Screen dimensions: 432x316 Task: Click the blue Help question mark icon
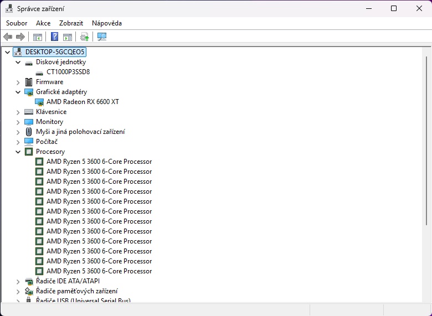(x=54, y=37)
